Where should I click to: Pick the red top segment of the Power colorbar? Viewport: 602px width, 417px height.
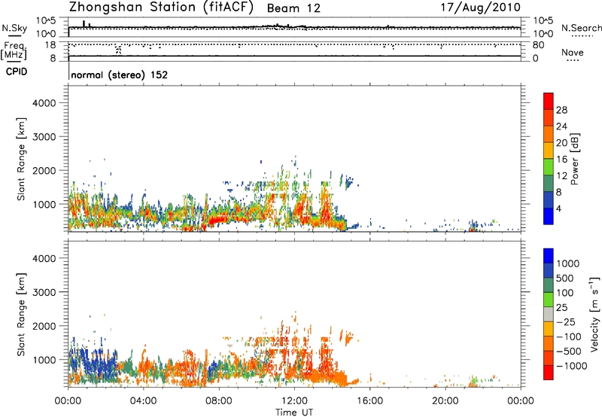pos(549,101)
